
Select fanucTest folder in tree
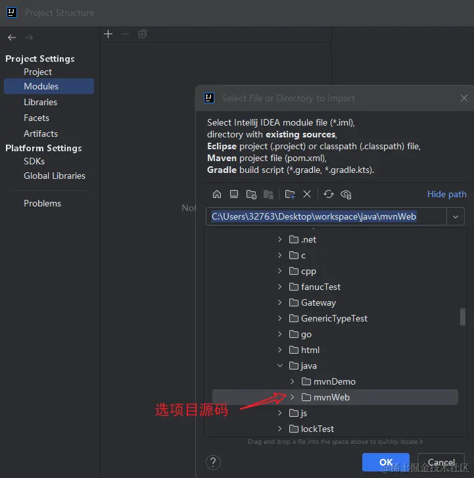[315, 287]
